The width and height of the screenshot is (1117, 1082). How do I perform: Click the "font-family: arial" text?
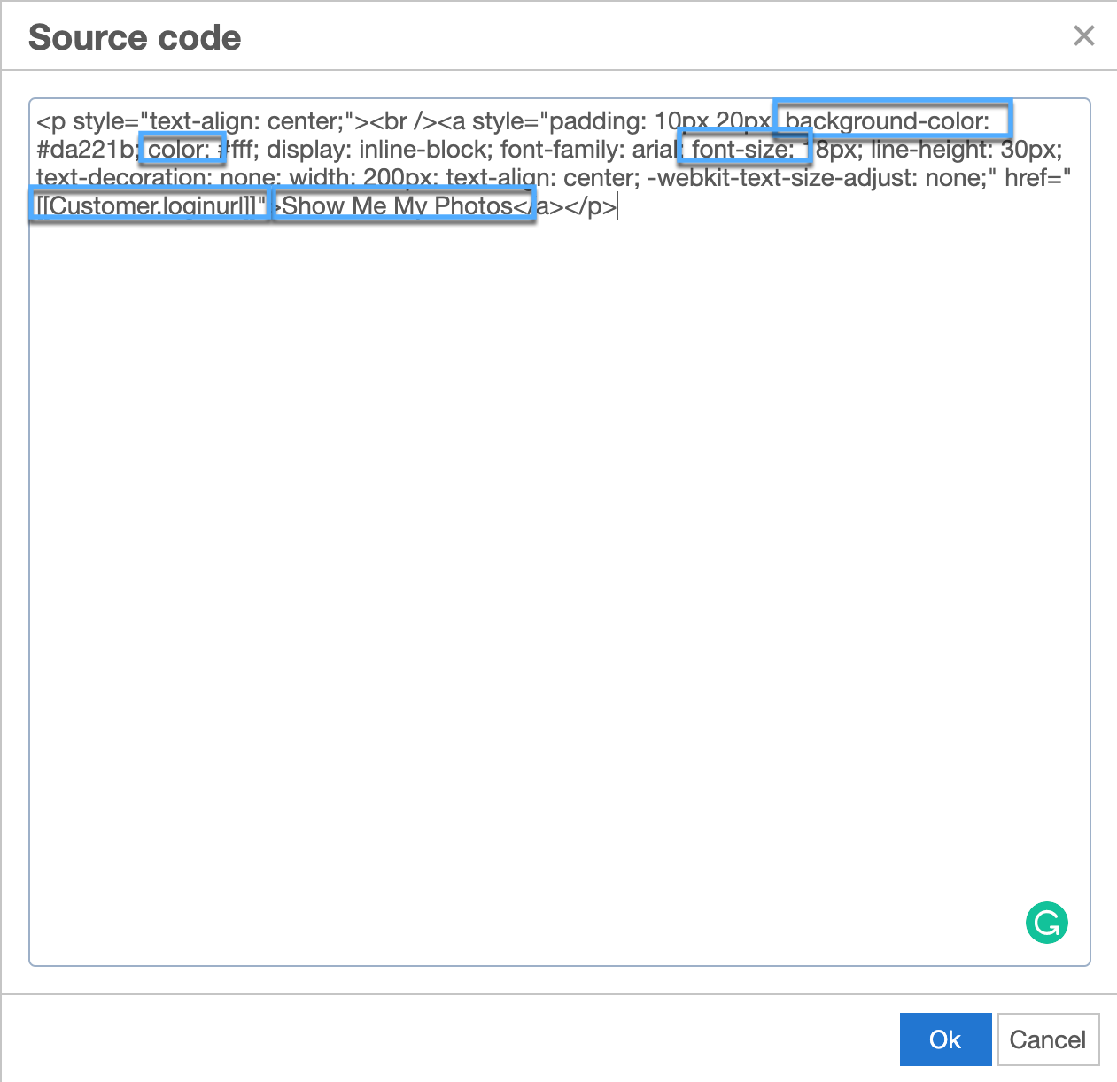[x=589, y=150]
